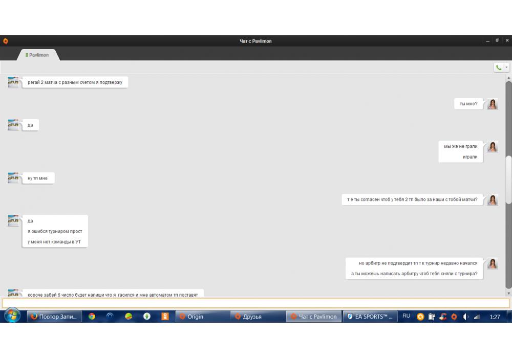Click the message 'у меня нет команды в УТ'
Image resolution: width=512 pixels, height=358 pixels.
54,241
